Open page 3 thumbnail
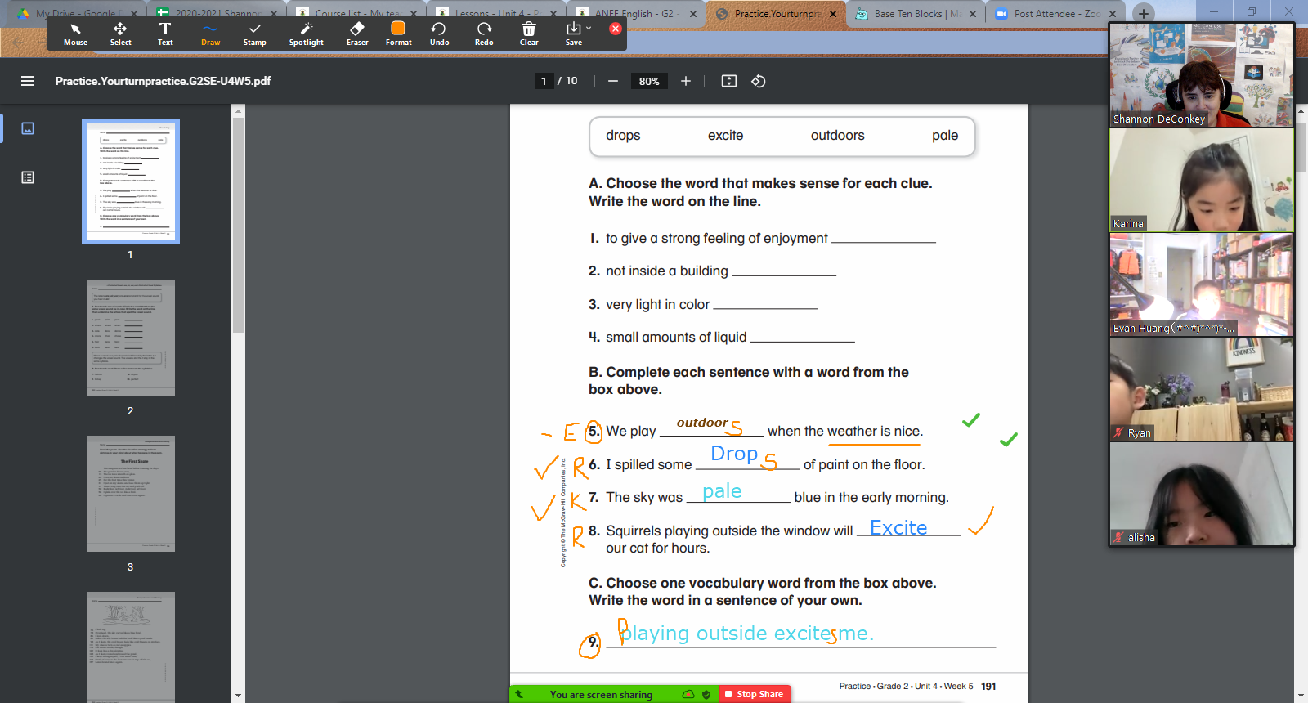1308x703 pixels. coord(131,494)
